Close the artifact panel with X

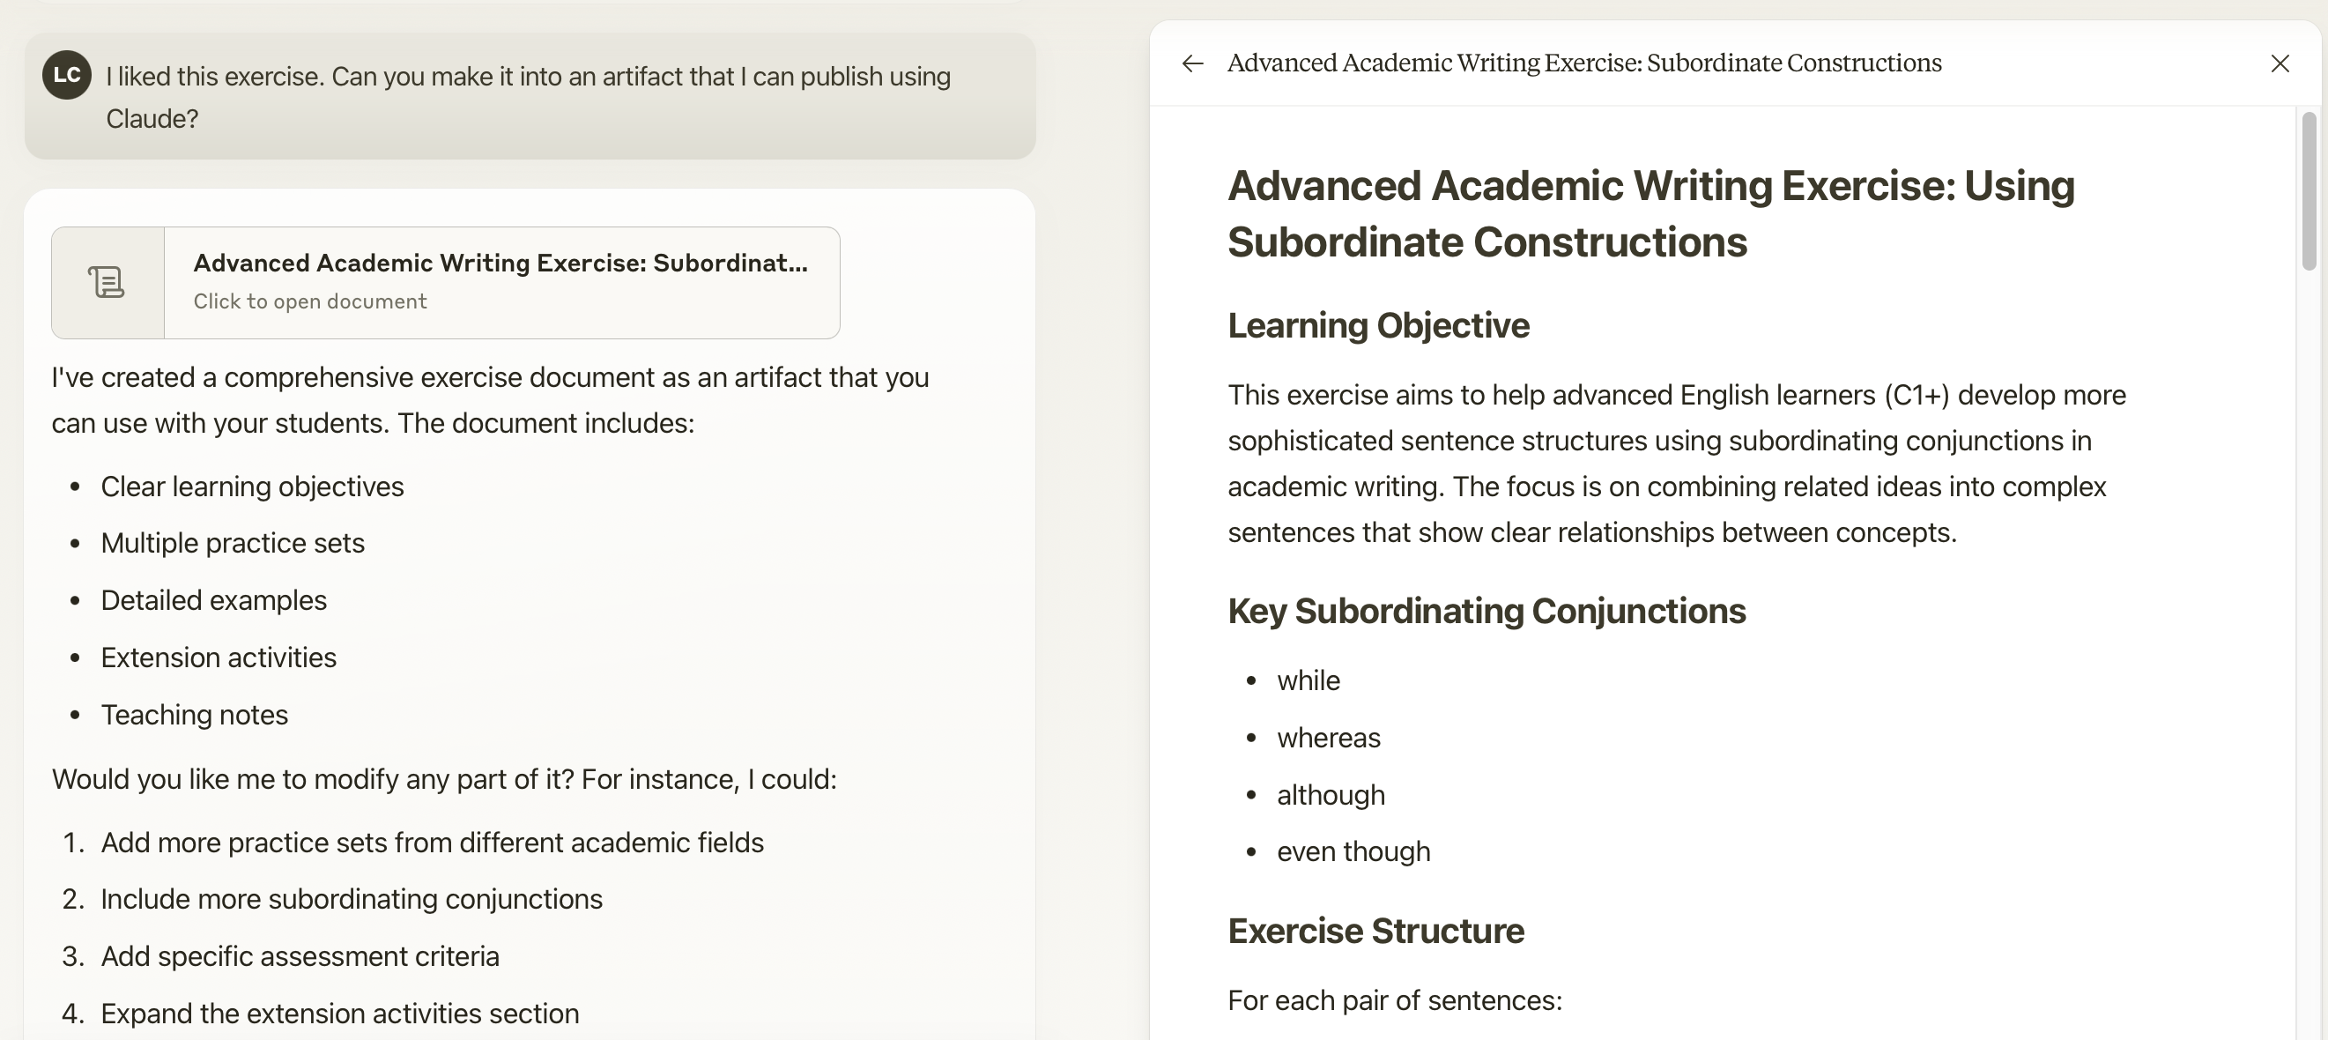2280,63
